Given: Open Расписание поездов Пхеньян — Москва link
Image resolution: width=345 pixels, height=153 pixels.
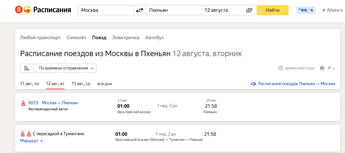Looking at the screenshot, I should tap(293, 84).
